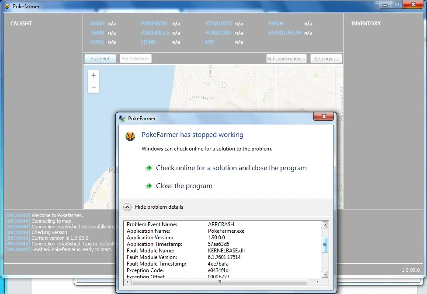Select the Exception Code value e0434f4d
The height and width of the screenshot is (294, 427).
pyautogui.click(x=218, y=270)
